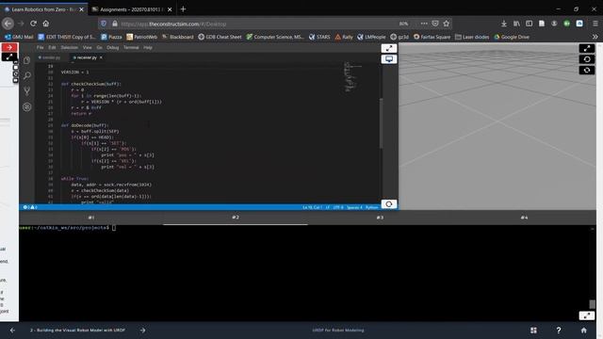Open a new browser tab
Screen dimensions: 603x339
click(183, 9)
